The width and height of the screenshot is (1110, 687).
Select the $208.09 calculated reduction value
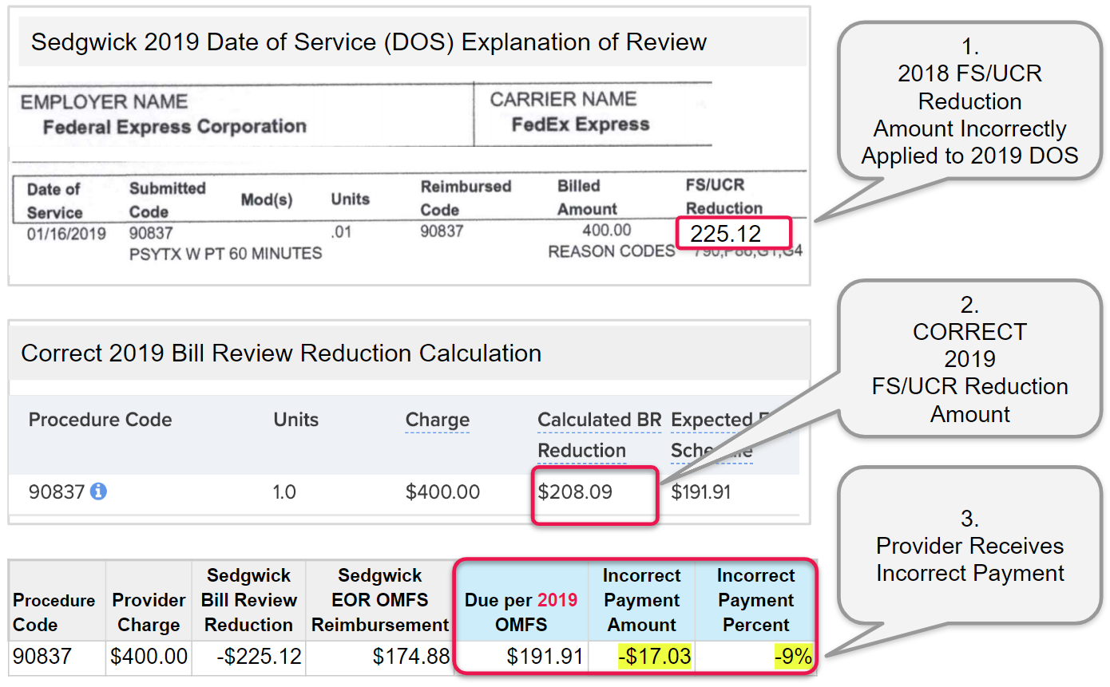(575, 492)
